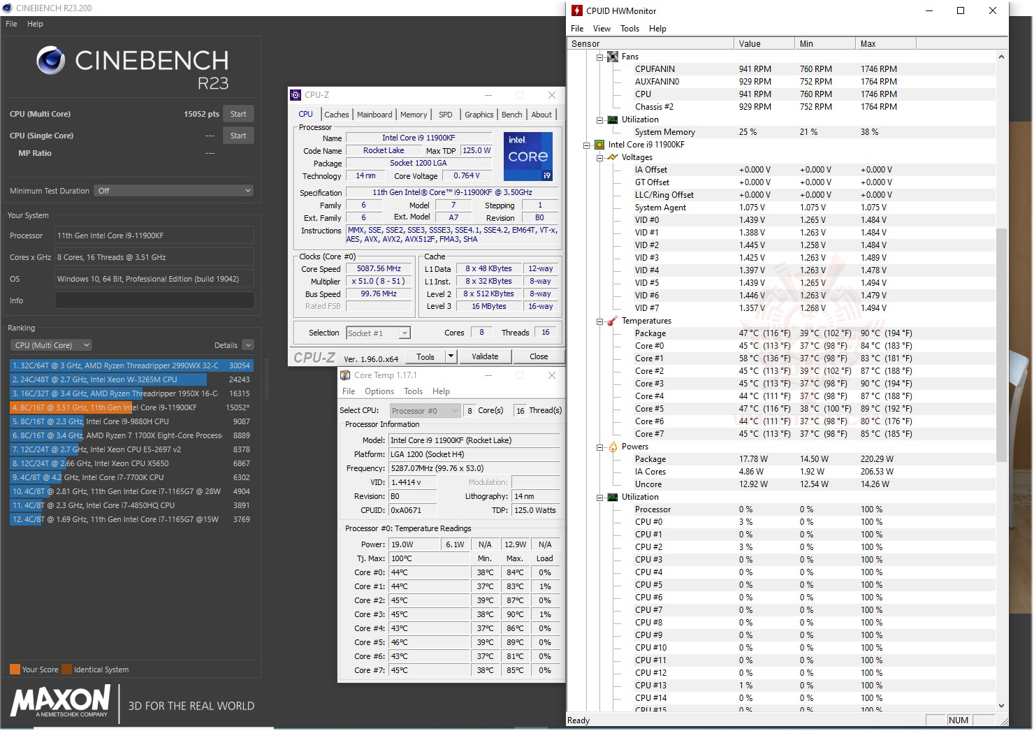The image size is (1034, 731).
Task: Open the CPU (Multi Core) ranking dropdown
Action: [x=52, y=345]
